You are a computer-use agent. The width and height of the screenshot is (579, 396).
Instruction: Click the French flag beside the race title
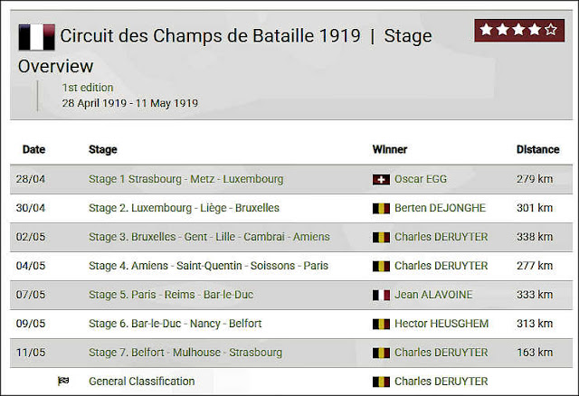click(36, 37)
